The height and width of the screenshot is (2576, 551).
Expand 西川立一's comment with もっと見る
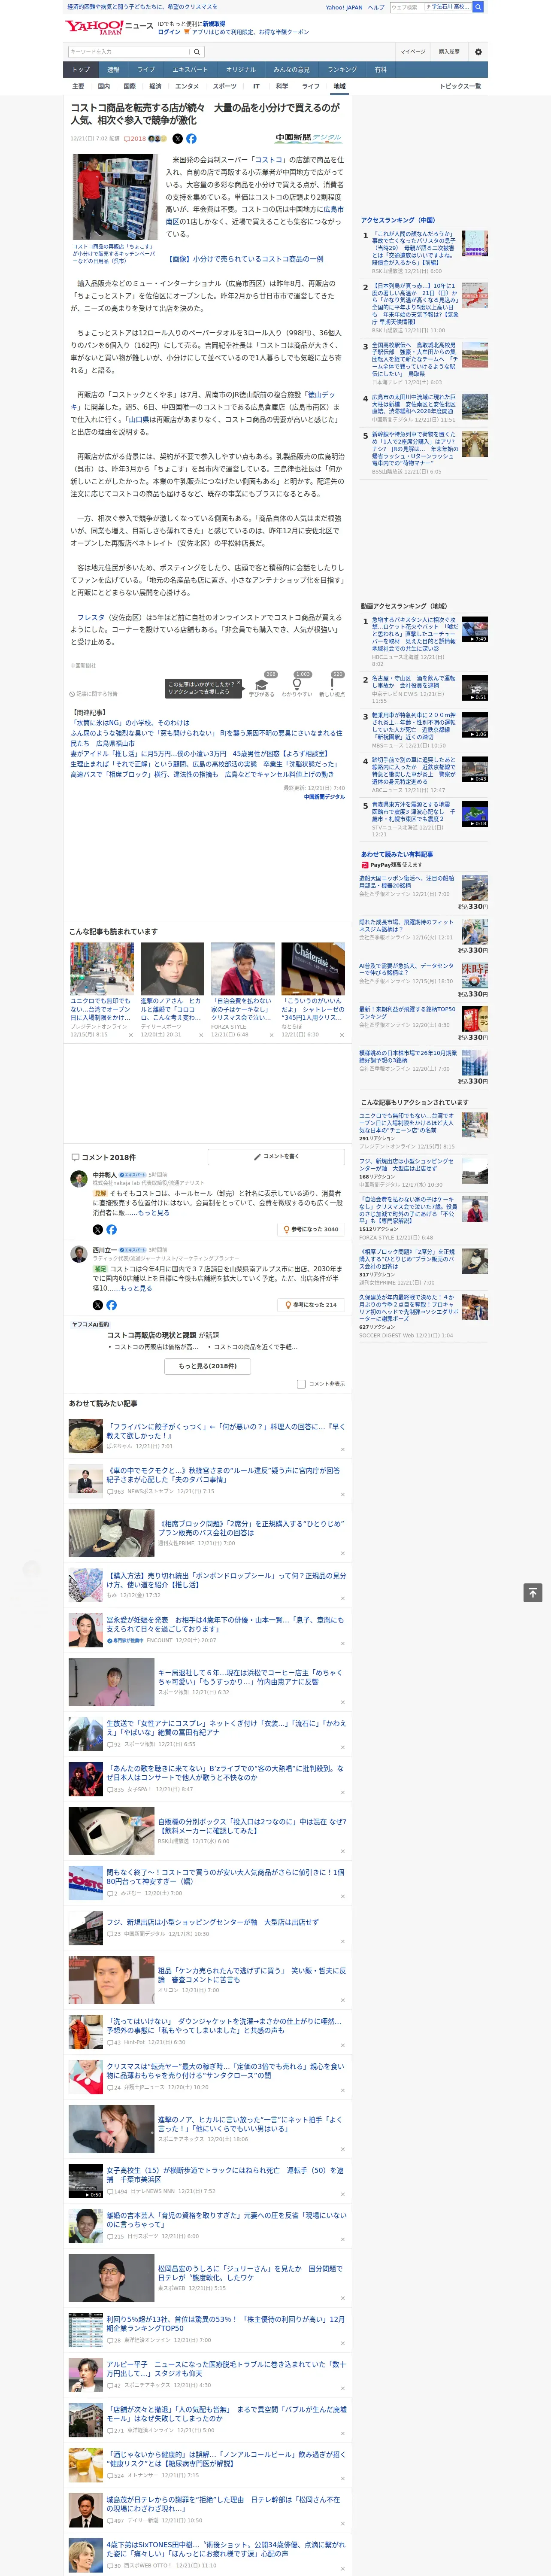pyautogui.click(x=136, y=1288)
